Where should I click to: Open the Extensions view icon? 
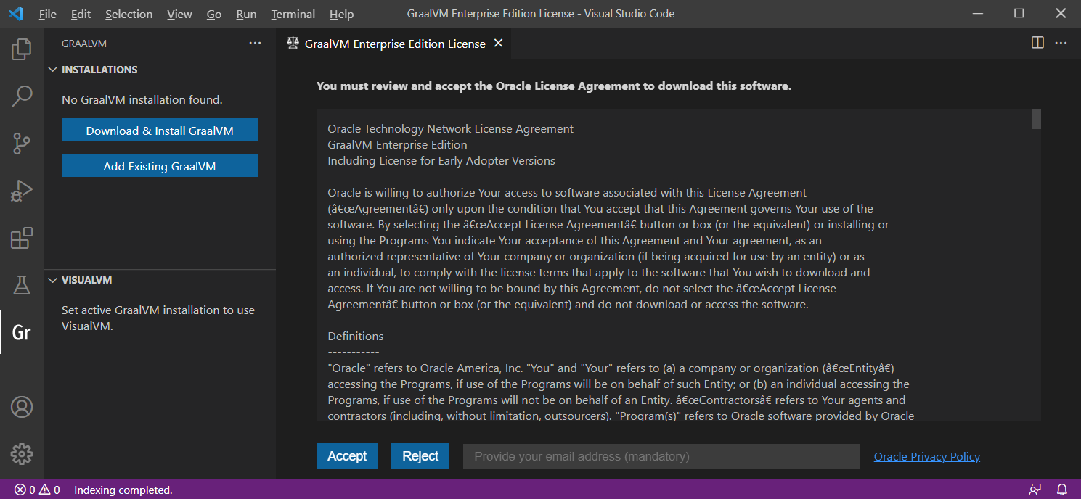(22, 238)
